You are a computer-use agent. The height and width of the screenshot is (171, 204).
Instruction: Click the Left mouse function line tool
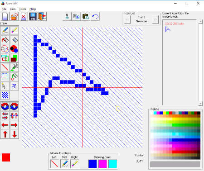pos(54,164)
